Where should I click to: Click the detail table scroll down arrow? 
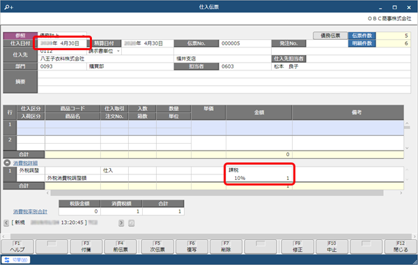point(407,148)
